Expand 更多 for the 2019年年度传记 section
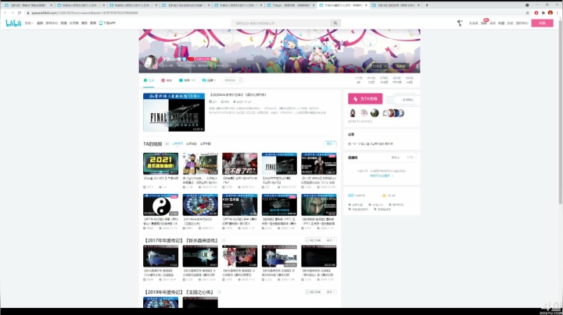Image resolution: width=563 pixels, height=315 pixels. [330, 292]
